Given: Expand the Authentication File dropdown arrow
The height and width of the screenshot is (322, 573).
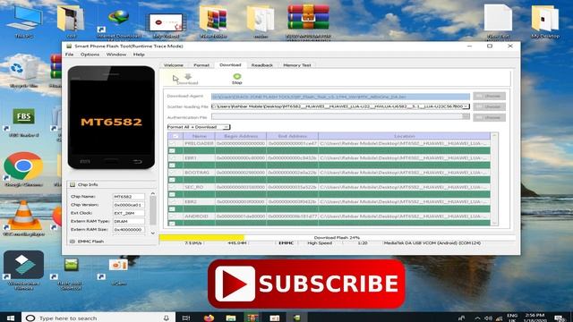Looking at the screenshot, I should click(x=466, y=116).
